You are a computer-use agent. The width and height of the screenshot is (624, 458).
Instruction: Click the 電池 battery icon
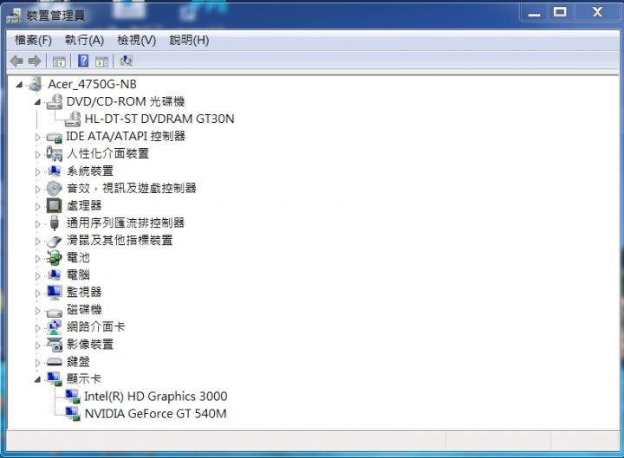tap(54, 258)
